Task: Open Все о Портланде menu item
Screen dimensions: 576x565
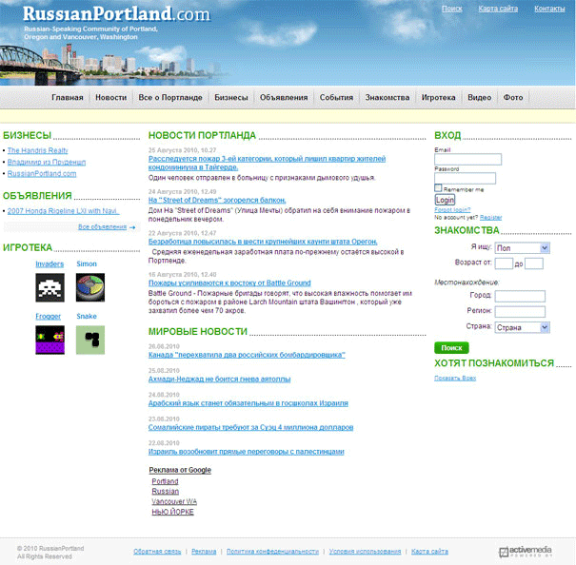Action: click(170, 98)
